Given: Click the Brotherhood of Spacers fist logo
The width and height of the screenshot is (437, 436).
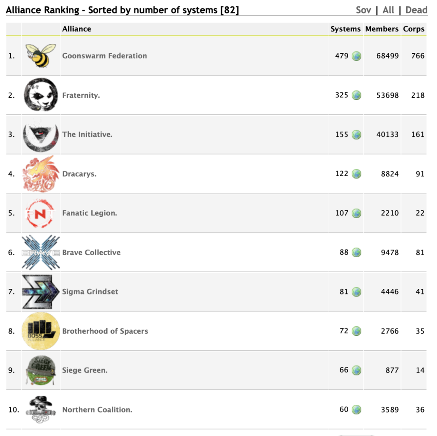Looking at the screenshot, I should click(41, 331).
